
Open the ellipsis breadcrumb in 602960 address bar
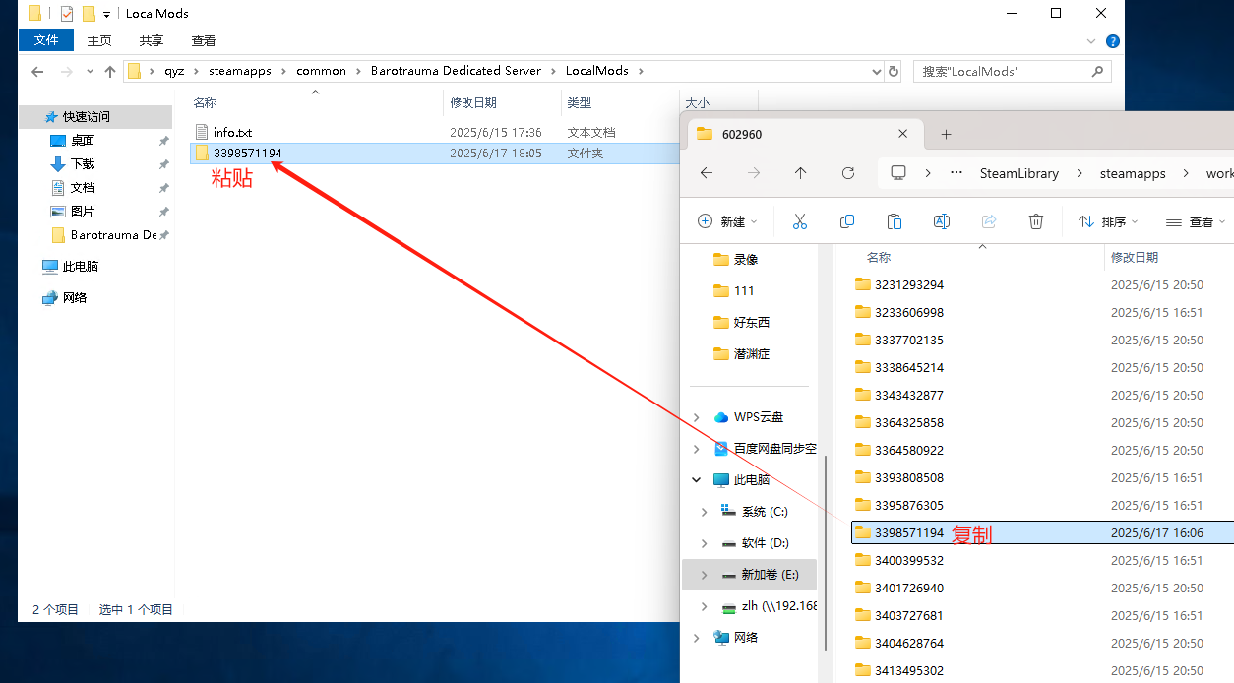pos(956,172)
